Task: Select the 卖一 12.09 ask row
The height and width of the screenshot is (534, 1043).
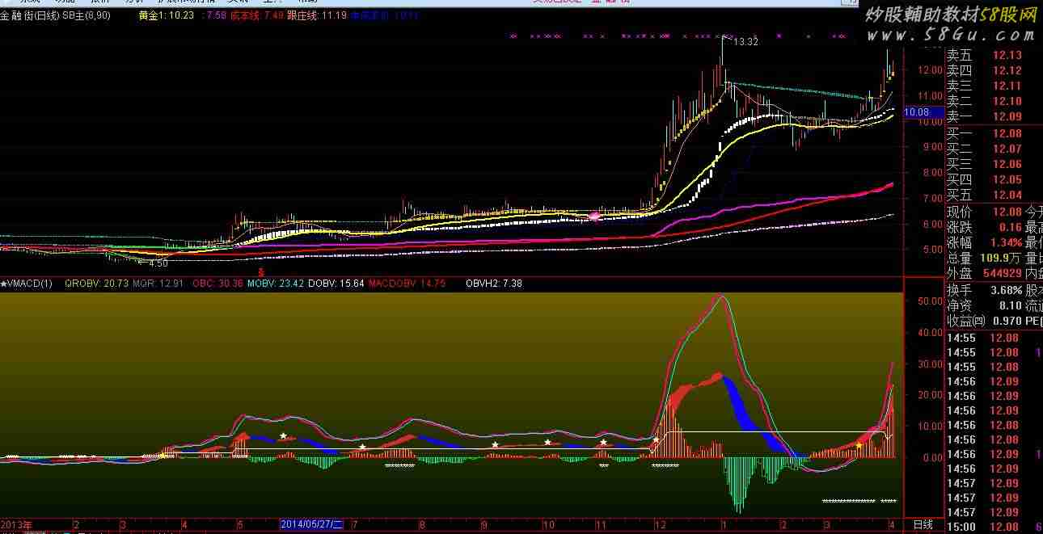Action: click(986, 116)
